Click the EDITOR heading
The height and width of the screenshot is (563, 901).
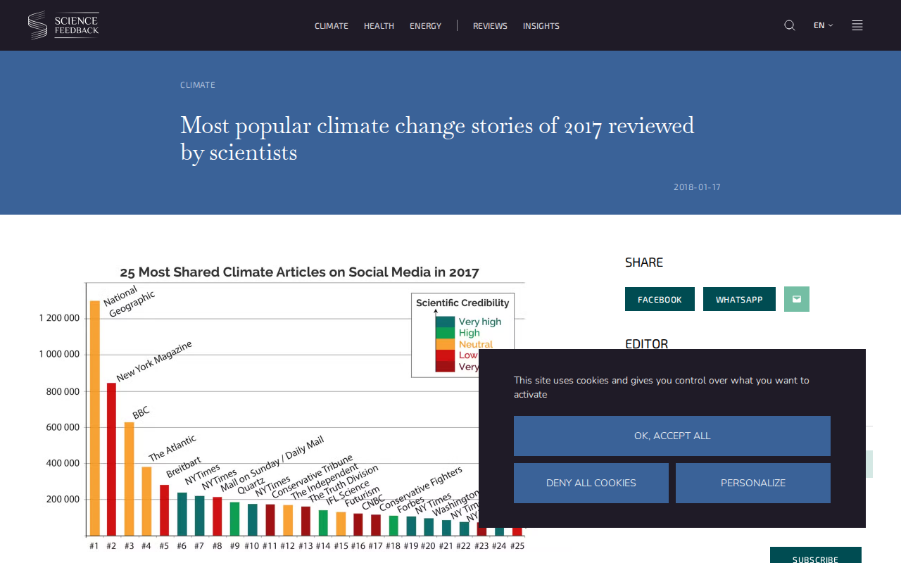646,344
